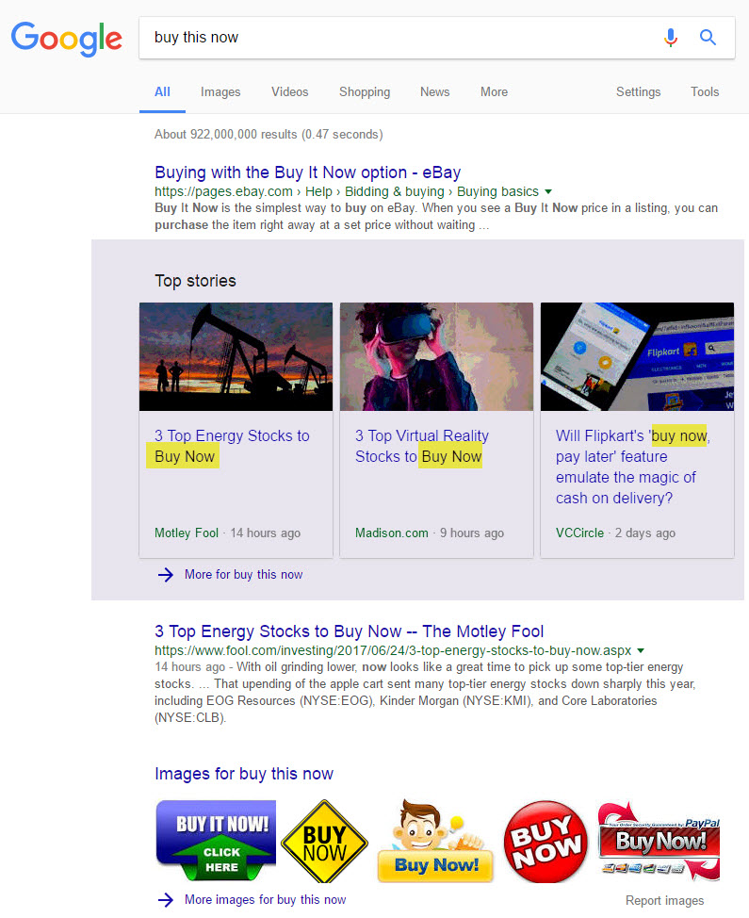Open the Shopping tab
This screenshot has width=749, height=918.
(x=365, y=92)
